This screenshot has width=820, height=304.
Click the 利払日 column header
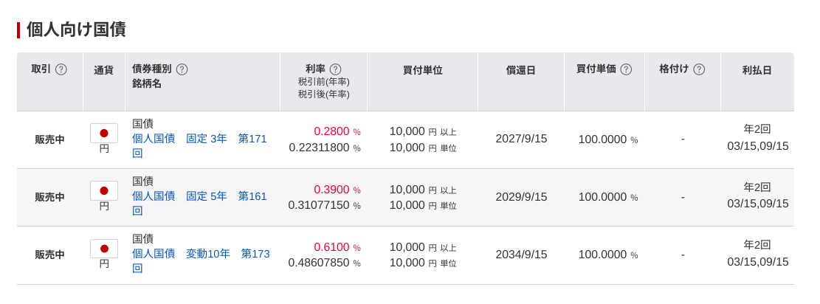757,70
